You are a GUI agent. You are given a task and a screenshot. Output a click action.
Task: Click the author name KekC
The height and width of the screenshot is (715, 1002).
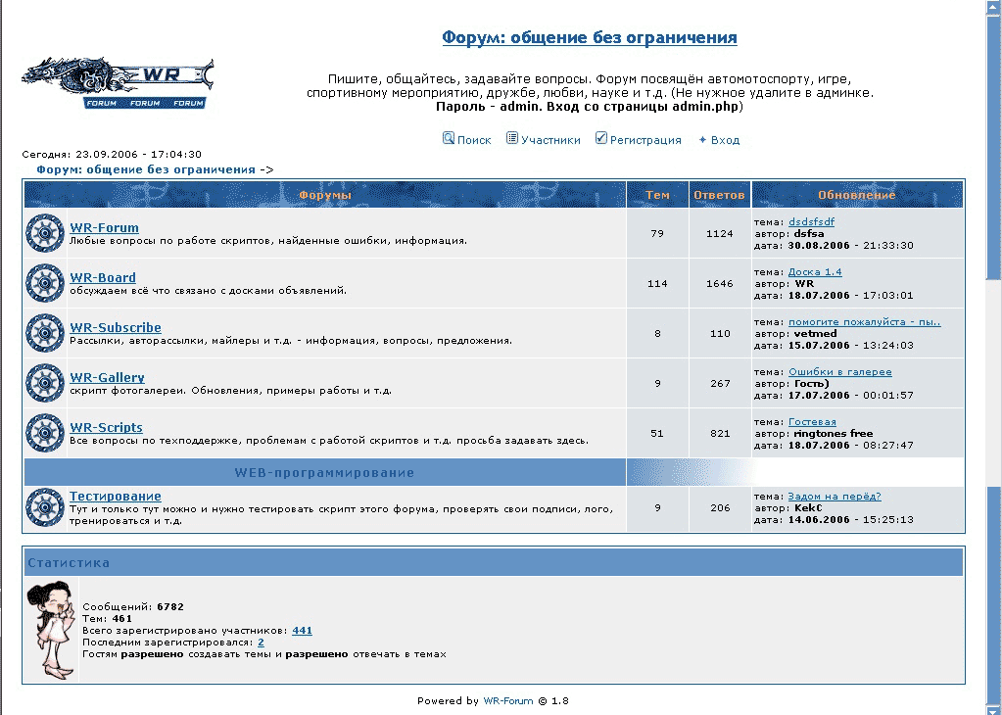coord(808,507)
